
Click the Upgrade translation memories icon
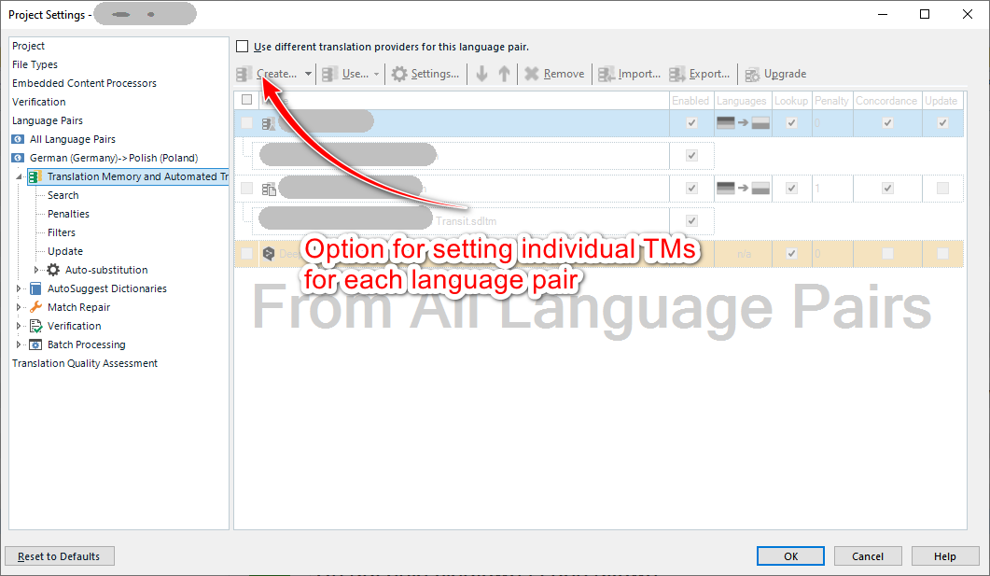(x=751, y=74)
